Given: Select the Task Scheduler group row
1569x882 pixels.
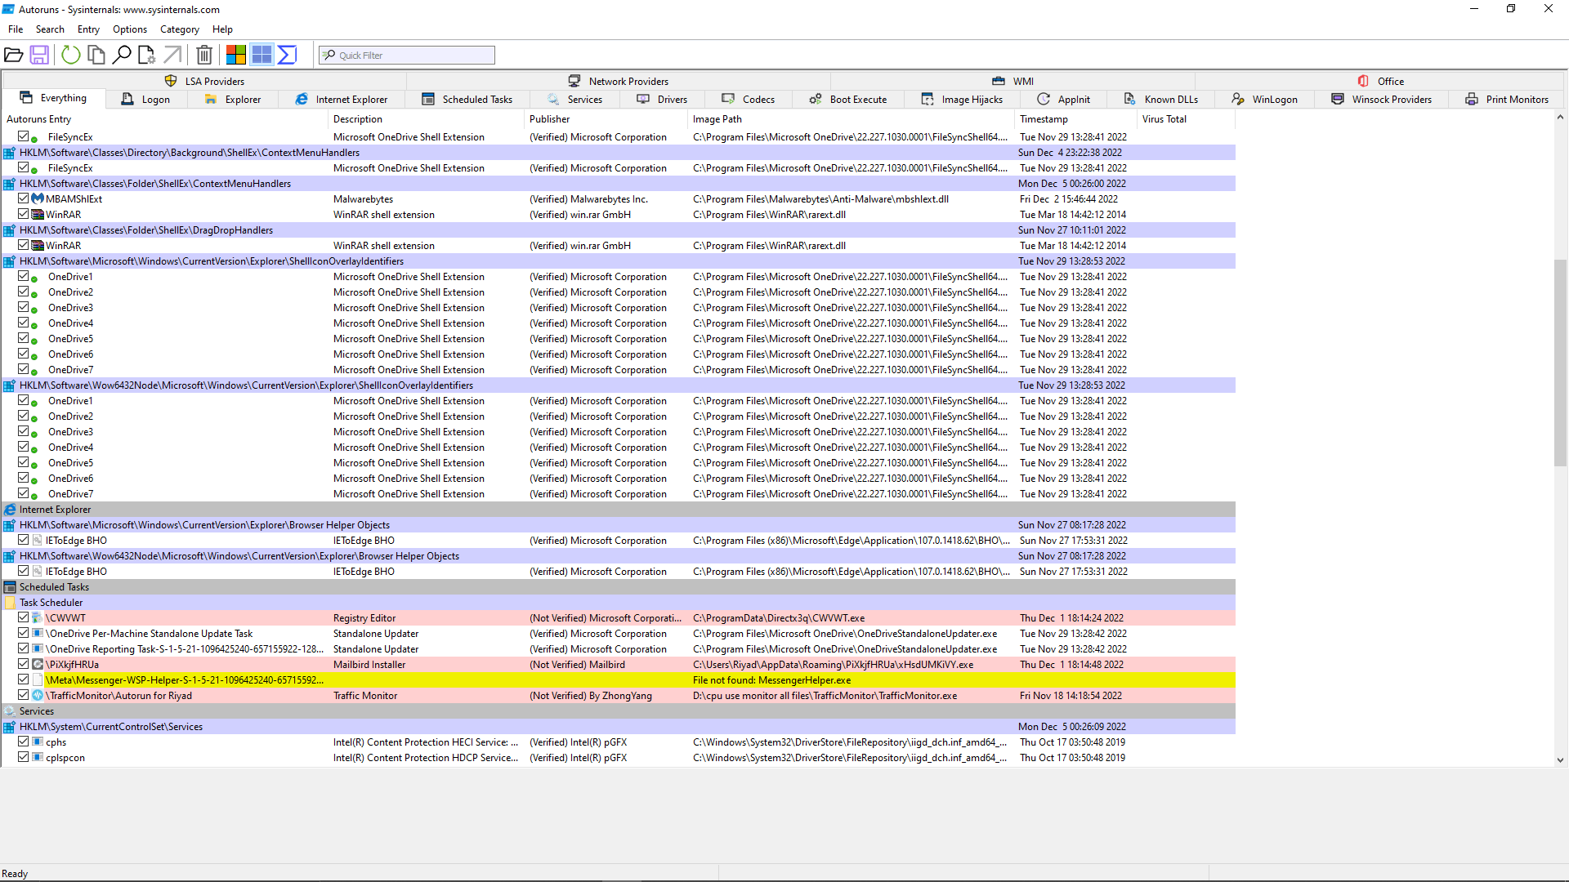Looking at the screenshot, I should [x=51, y=603].
